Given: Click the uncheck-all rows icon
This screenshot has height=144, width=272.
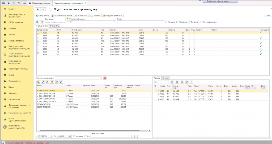Looking at the screenshot, I should pyautogui.click(x=42, y=22).
